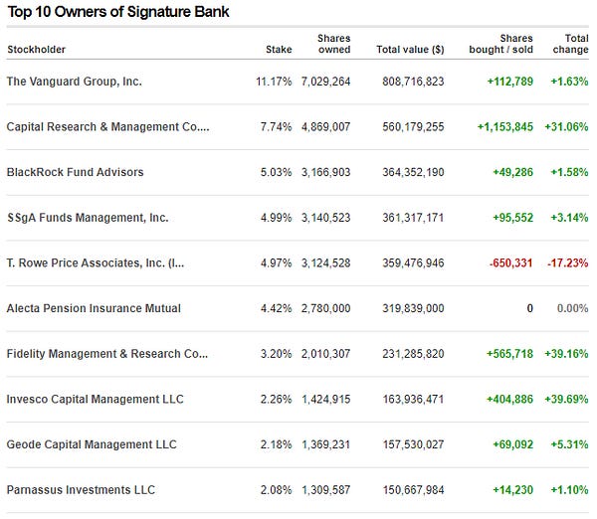Select total value 359,476,946
Screen dimensions: 597x519
click(413, 262)
